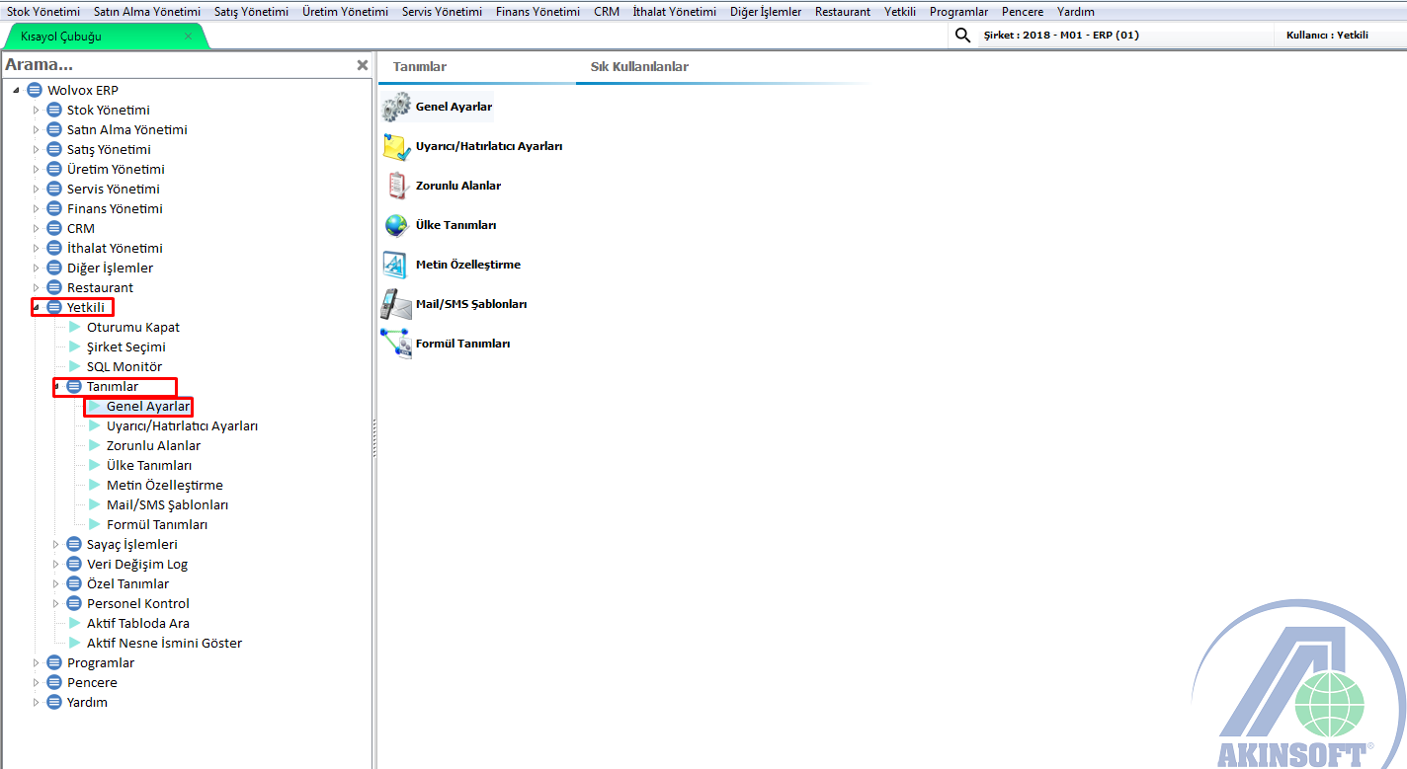This screenshot has width=1407, height=769.
Task: Expand the Diğer İşlemler tree node
Action: (37, 268)
